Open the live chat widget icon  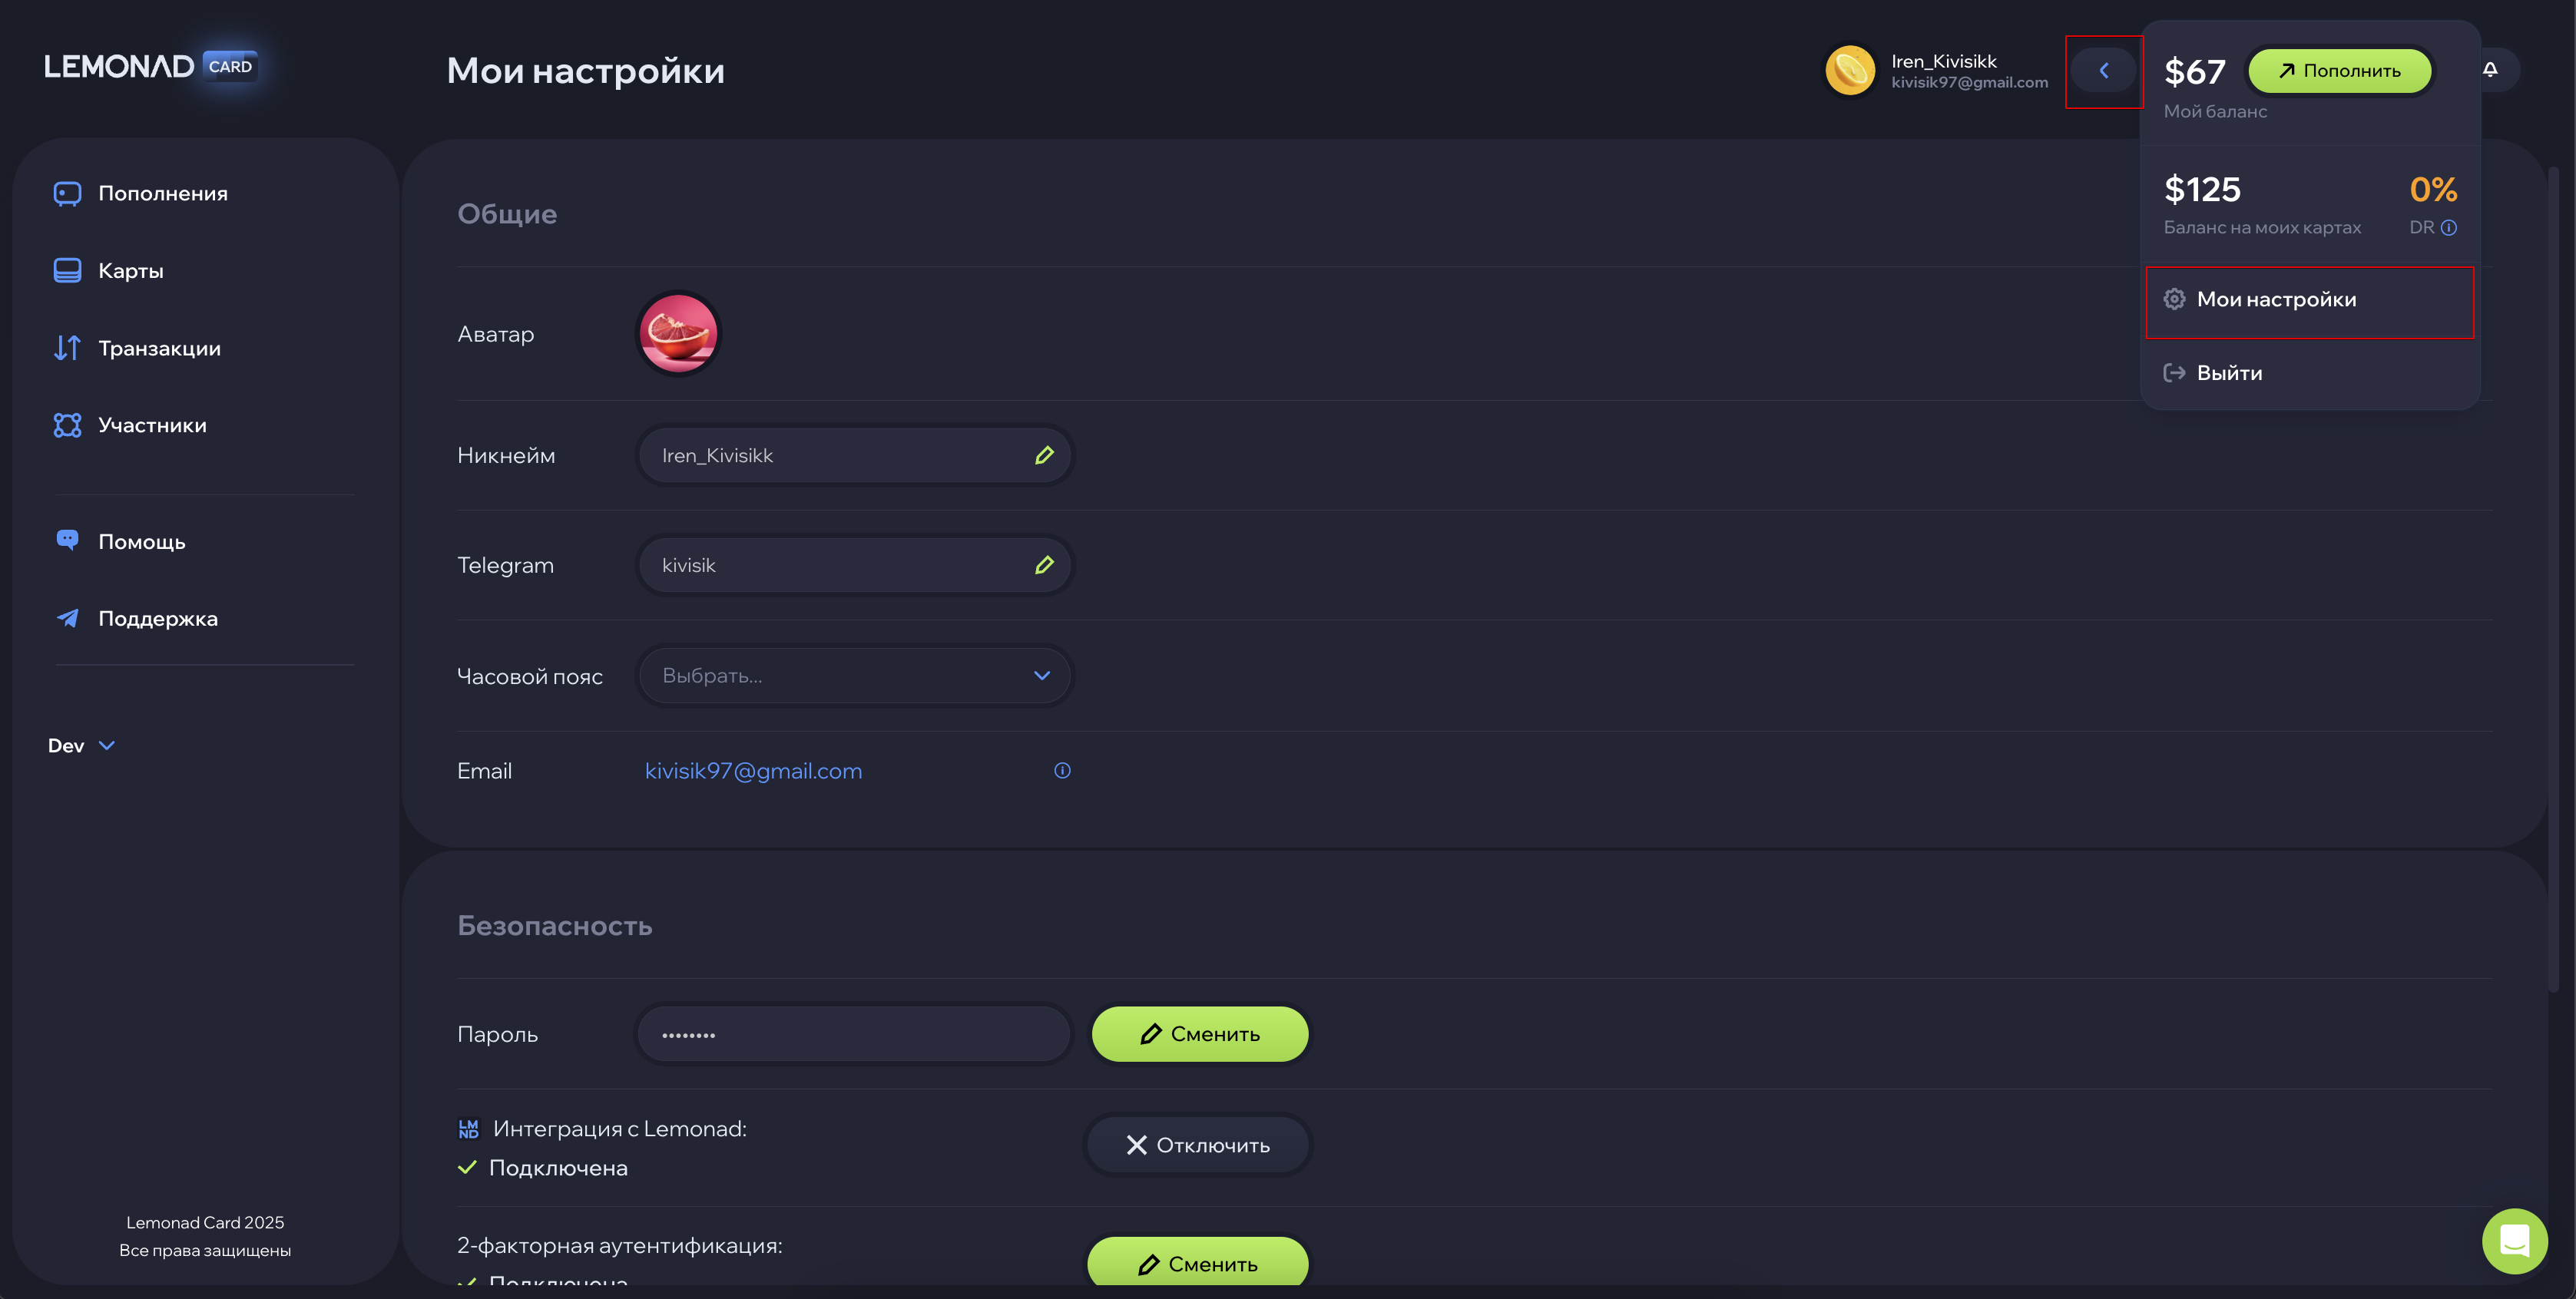[x=2514, y=1241]
